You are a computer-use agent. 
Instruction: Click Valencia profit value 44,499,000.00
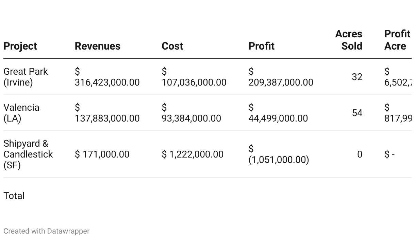click(278, 113)
